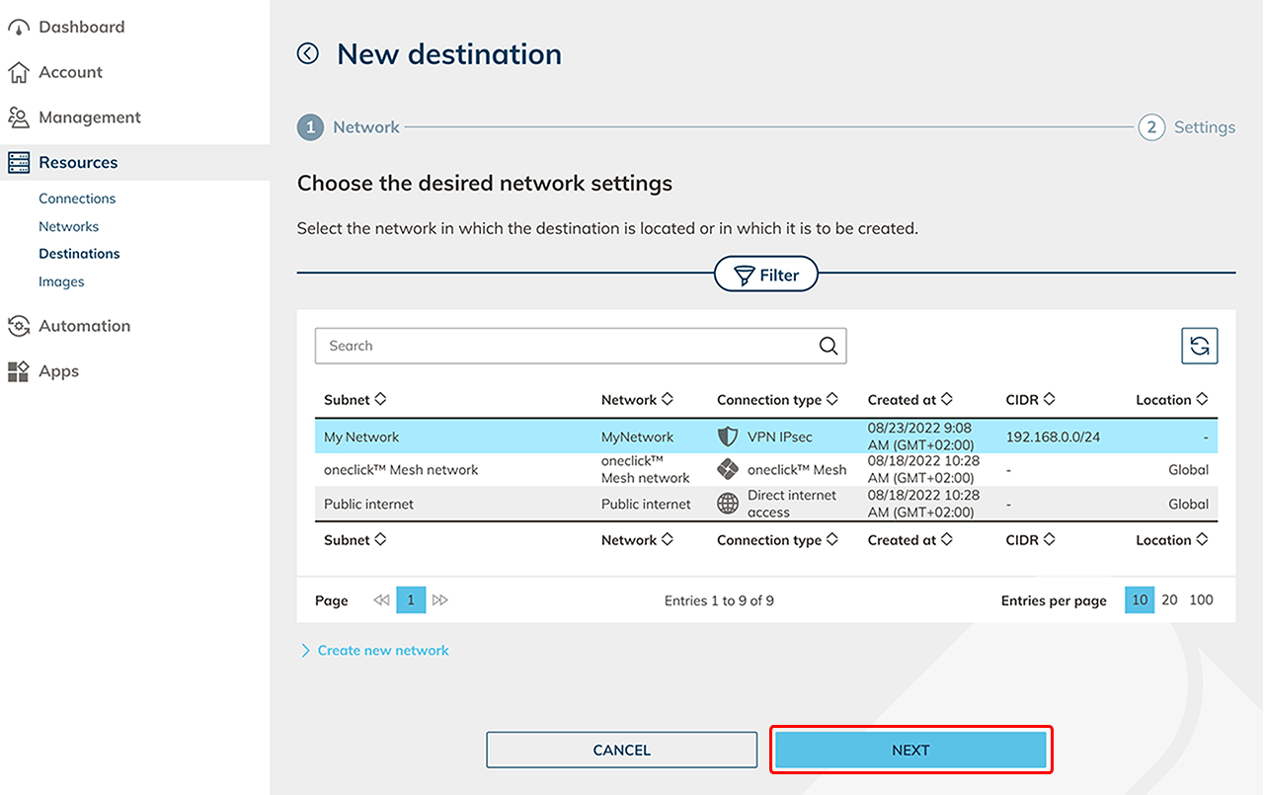Screen dimensions: 1264x795
Task: Sort by Connection type column header
Action: pos(776,400)
